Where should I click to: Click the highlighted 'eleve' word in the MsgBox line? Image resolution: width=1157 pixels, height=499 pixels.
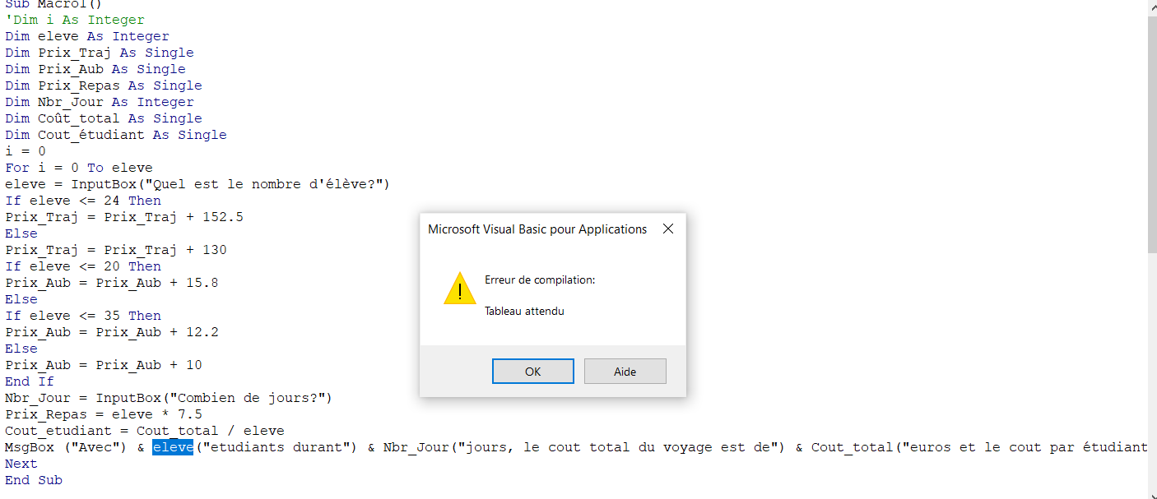(173, 447)
